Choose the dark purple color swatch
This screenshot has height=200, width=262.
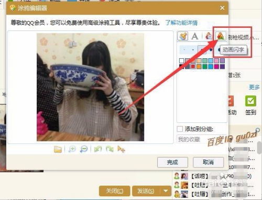222,67
